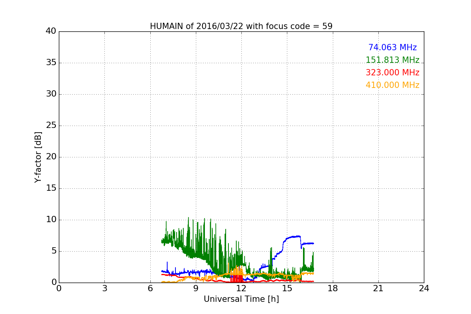Click the x-axis tick label '6'
This screenshot has width=471, height=314.
click(x=150, y=288)
